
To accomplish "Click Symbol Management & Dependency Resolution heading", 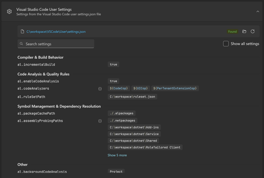I will 59,106.
